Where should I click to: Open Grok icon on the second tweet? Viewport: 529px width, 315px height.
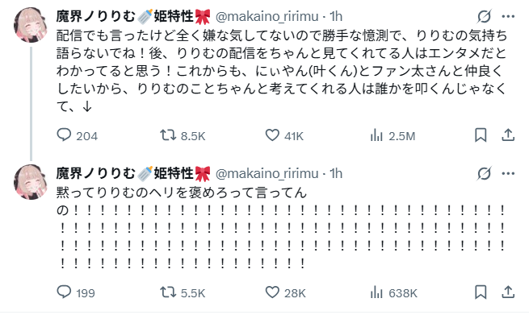(484, 173)
